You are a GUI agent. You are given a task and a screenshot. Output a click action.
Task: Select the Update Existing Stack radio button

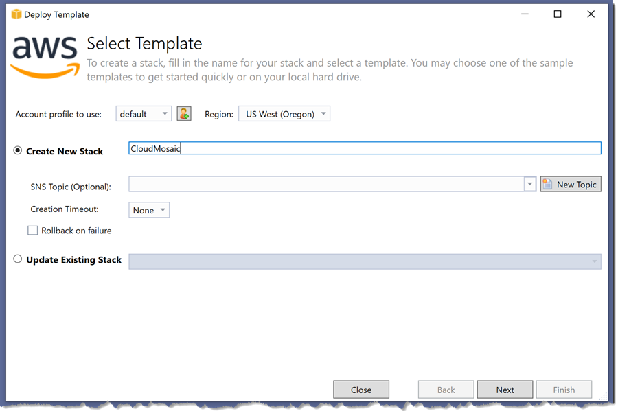pyautogui.click(x=18, y=259)
